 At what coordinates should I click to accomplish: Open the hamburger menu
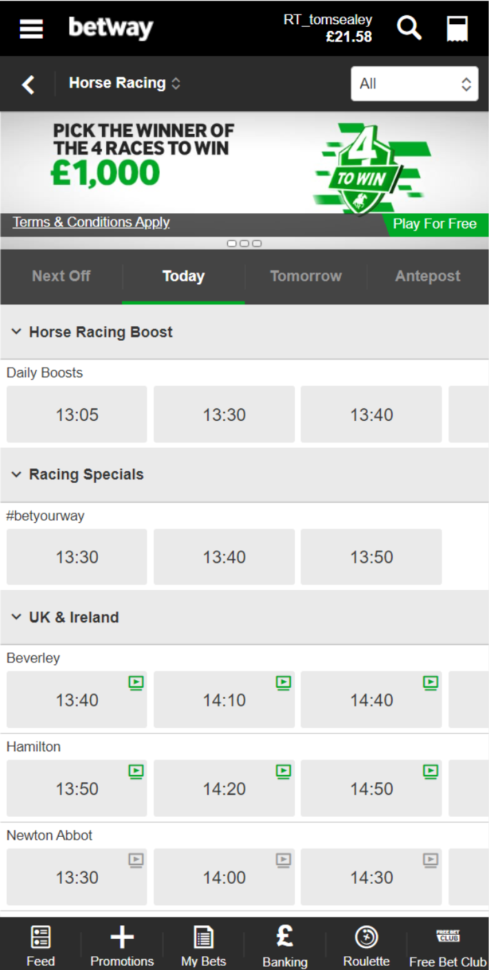(x=32, y=29)
